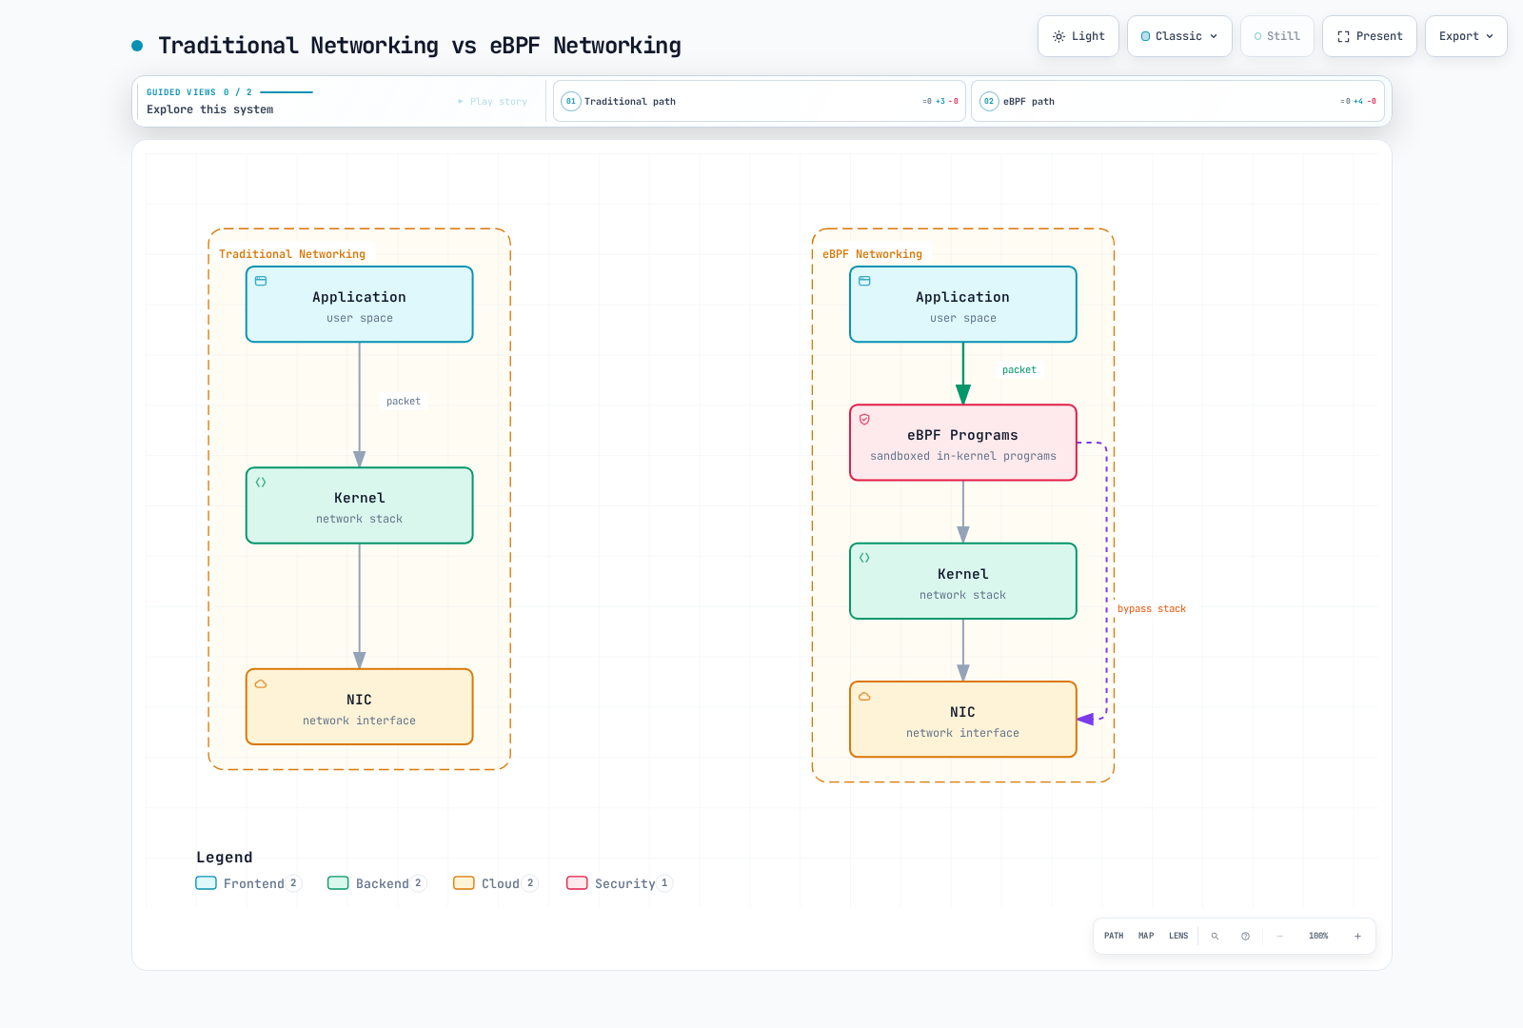Screen dimensions: 1523x1028
Task: Select guided view 02 eBPF path
Action: [x=1177, y=101]
